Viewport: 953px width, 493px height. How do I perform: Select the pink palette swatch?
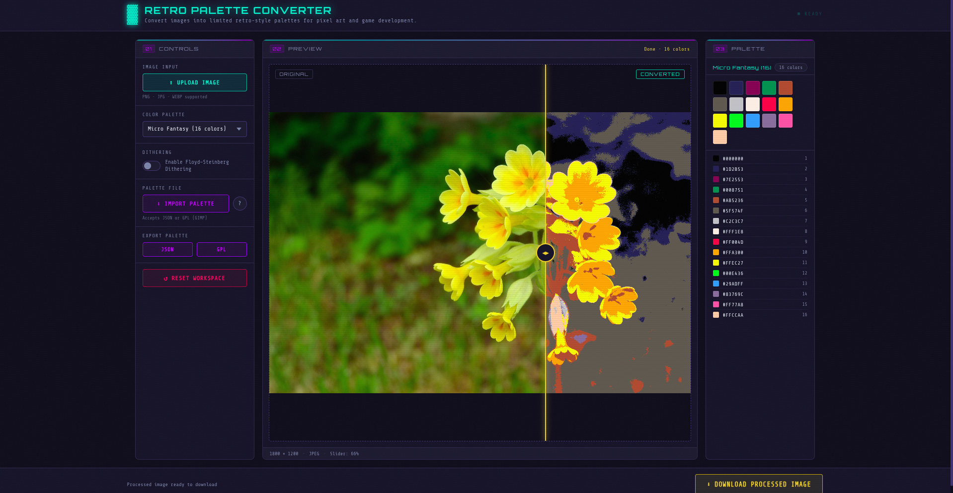pos(786,121)
